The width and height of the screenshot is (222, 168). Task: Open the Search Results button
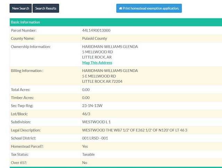(46, 8)
